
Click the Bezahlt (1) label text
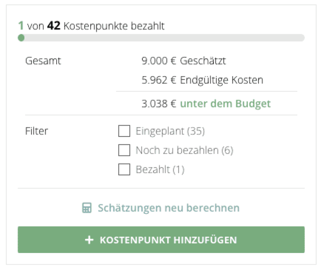[160, 170]
